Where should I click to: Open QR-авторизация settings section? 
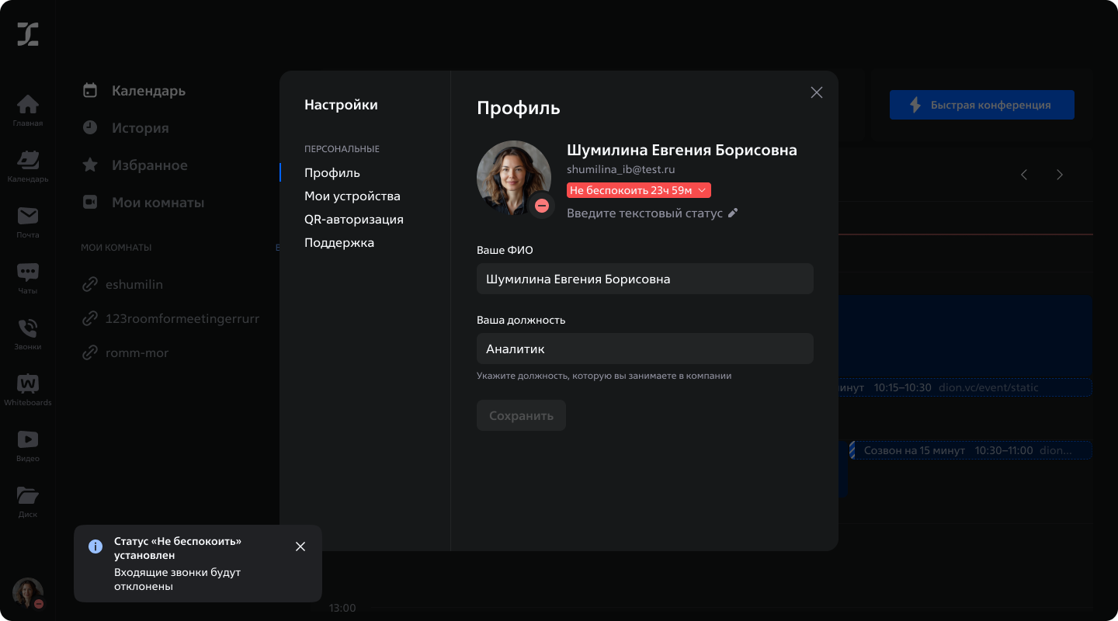[353, 220]
